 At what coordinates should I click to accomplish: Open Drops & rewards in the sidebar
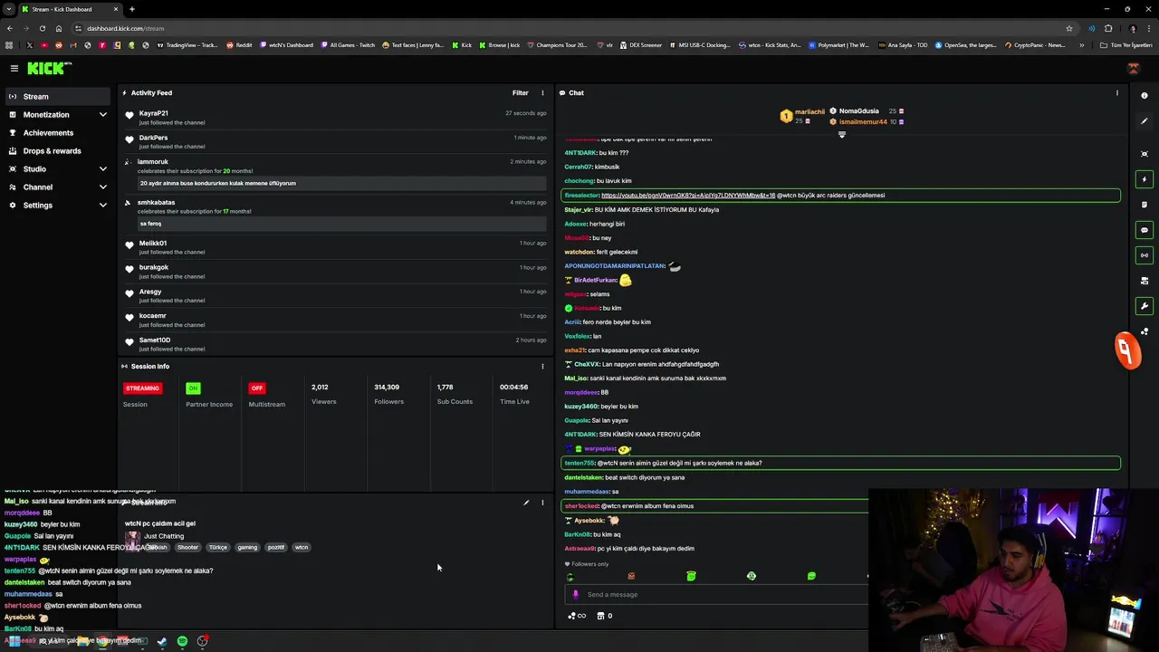coord(56,151)
